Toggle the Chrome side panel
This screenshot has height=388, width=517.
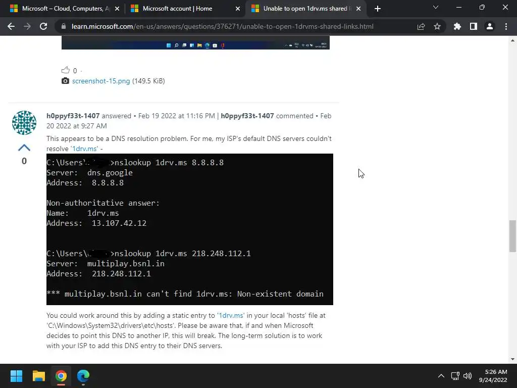coord(474,26)
